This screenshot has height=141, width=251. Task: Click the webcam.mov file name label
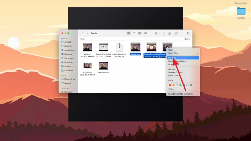pyautogui.click(x=103, y=73)
